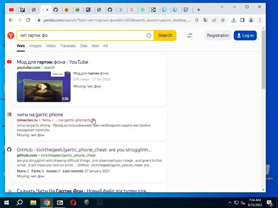Open the Windows Start menu
Screen dimensions: 278x208
tap(7, 203)
